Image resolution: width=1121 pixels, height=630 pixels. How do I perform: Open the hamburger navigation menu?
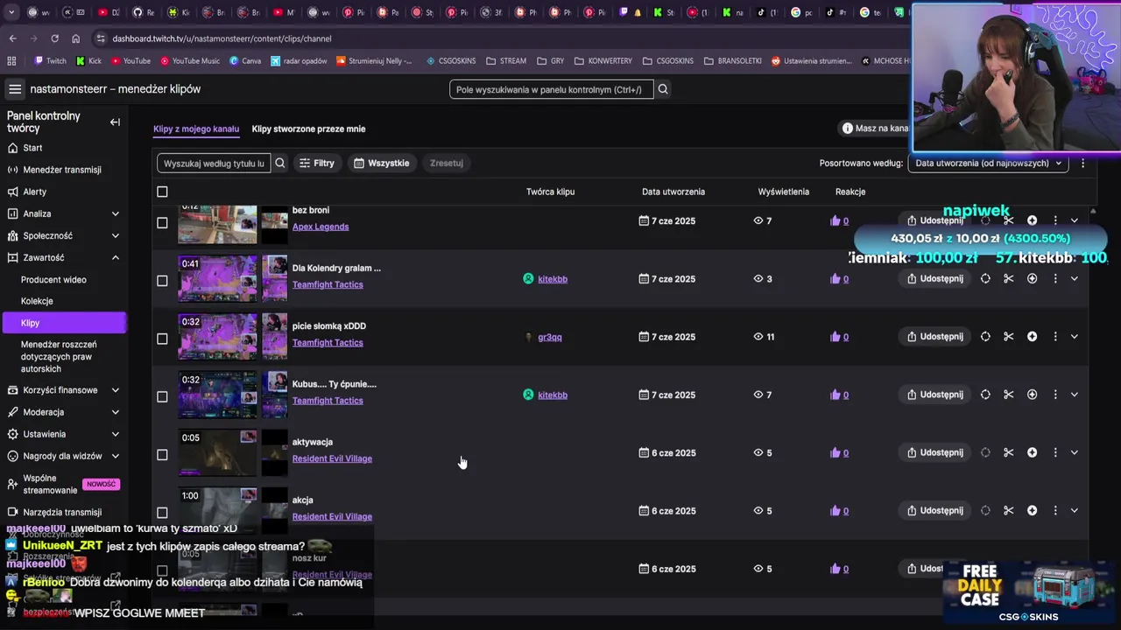point(15,89)
